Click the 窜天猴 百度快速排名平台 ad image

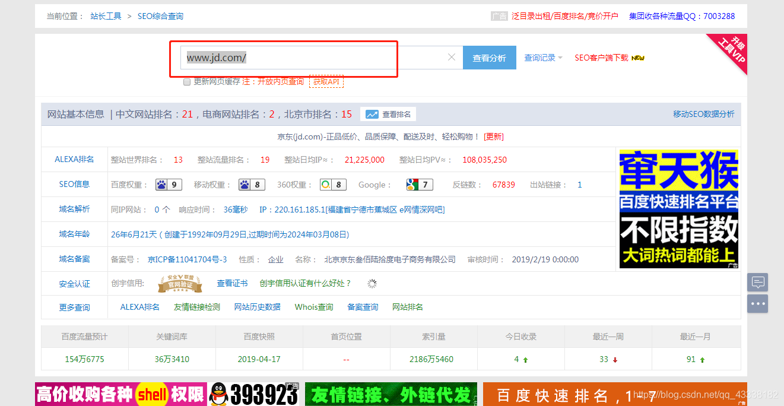pyautogui.click(x=679, y=208)
